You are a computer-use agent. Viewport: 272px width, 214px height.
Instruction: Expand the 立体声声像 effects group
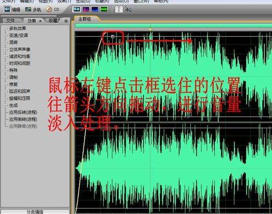(x=5, y=49)
